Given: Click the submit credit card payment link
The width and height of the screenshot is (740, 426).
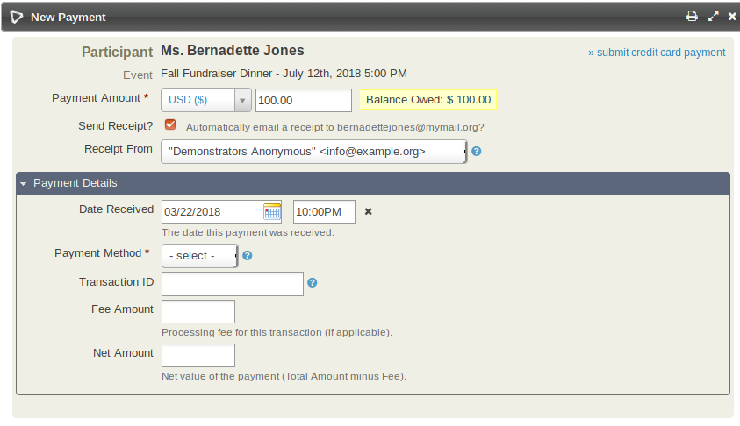Looking at the screenshot, I should pyautogui.click(x=657, y=53).
